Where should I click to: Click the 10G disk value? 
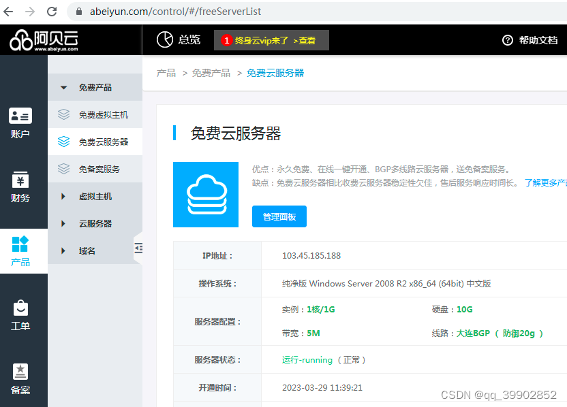coord(465,310)
